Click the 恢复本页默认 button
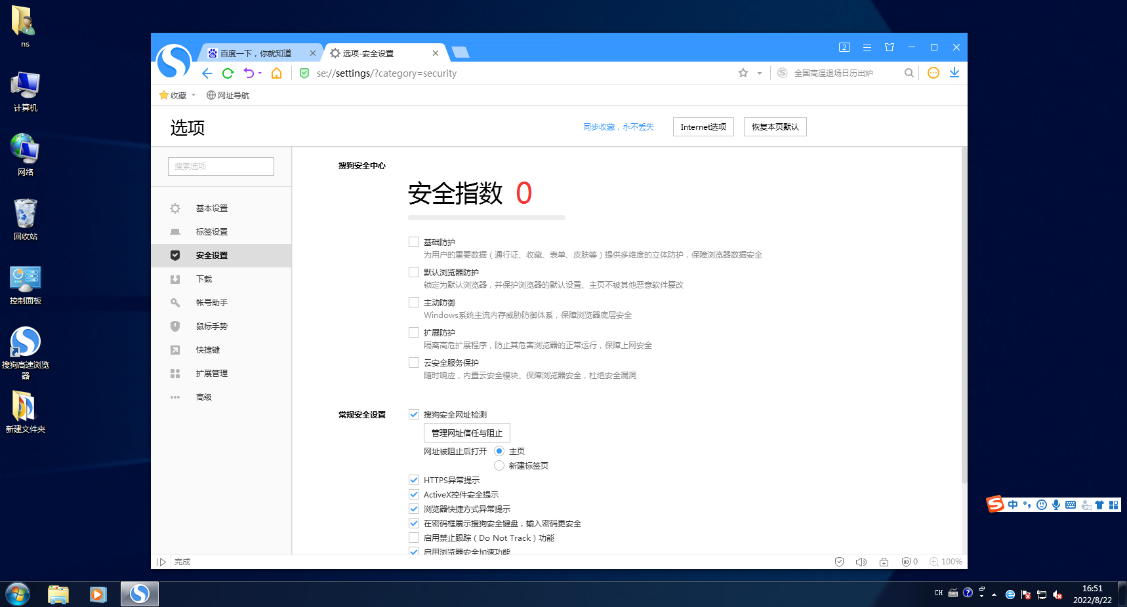Viewport: 1127px width, 607px height. click(775, 127)
